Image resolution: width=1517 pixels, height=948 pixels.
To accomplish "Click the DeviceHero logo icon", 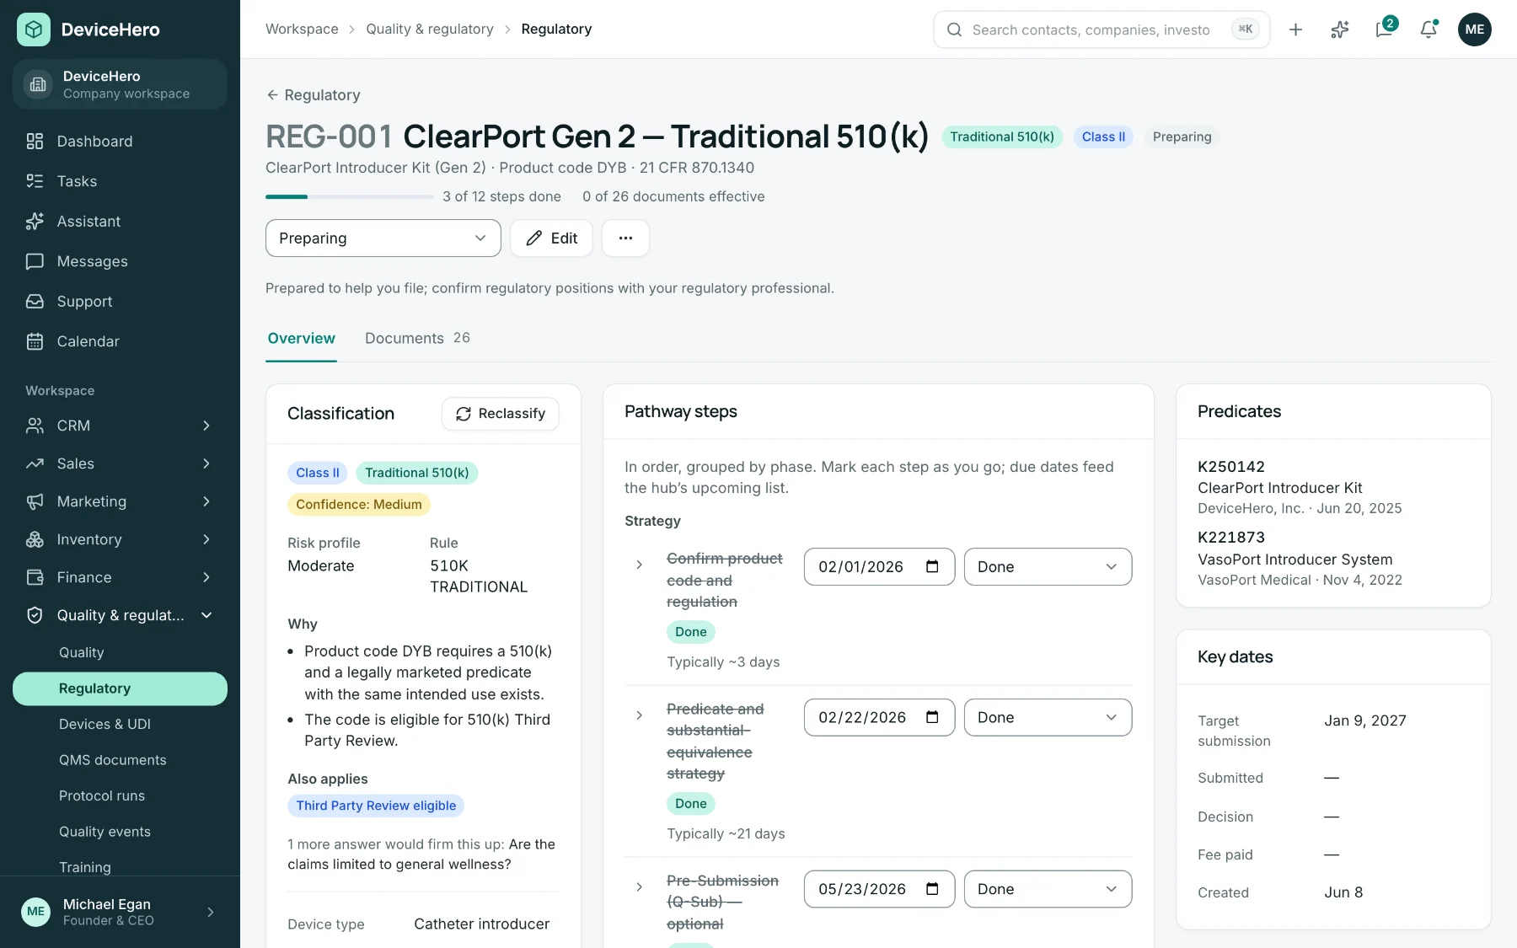I will (x=34, y=29).
